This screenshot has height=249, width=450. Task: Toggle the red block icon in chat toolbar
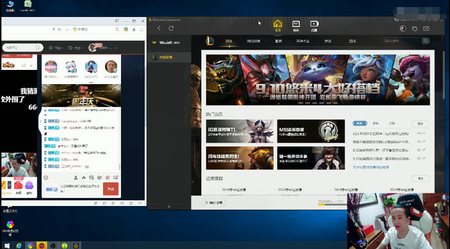(107, 178)
